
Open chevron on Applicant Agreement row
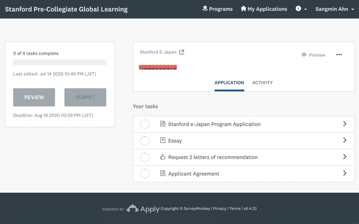click(x=345, y=173)
